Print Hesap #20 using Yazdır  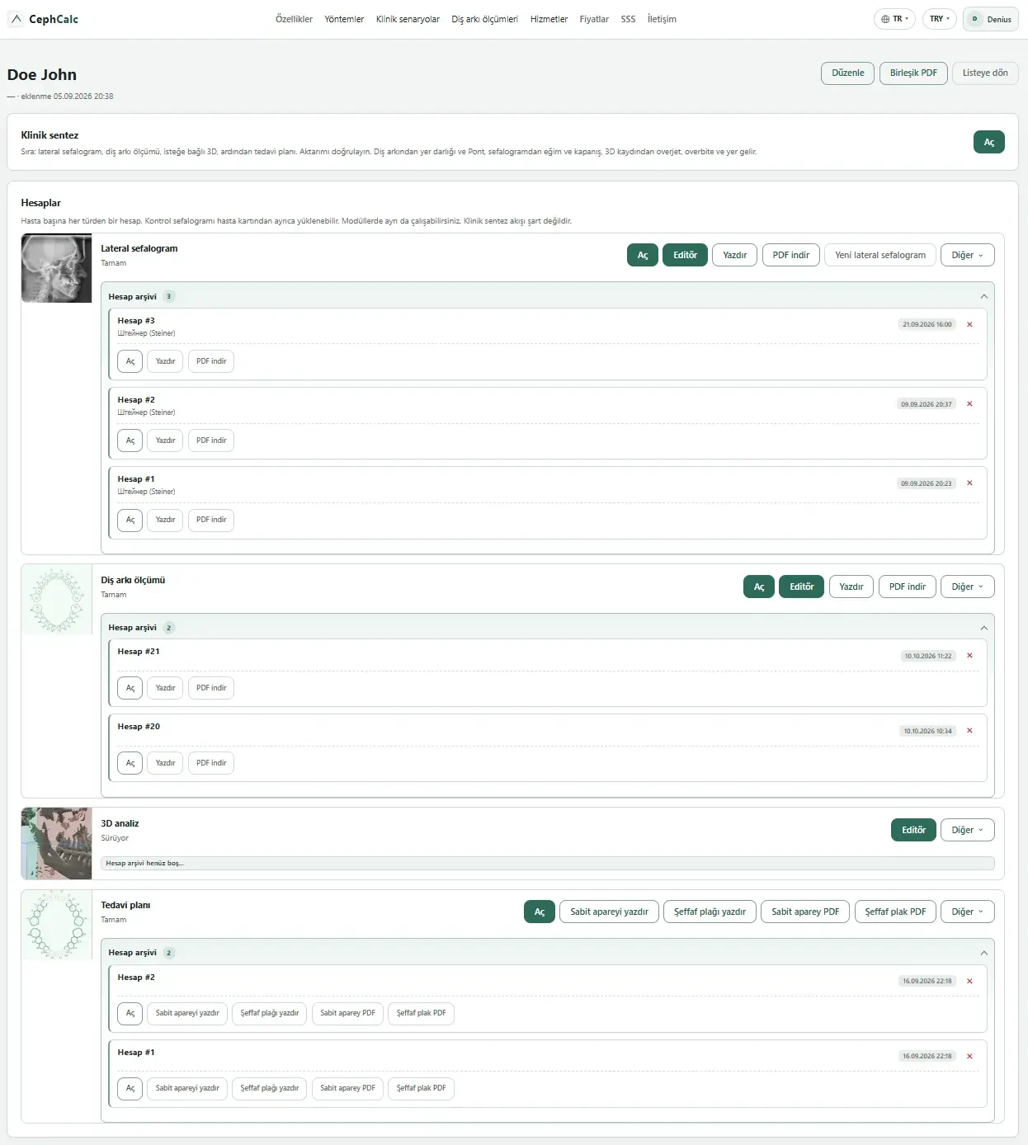(166, 763)
